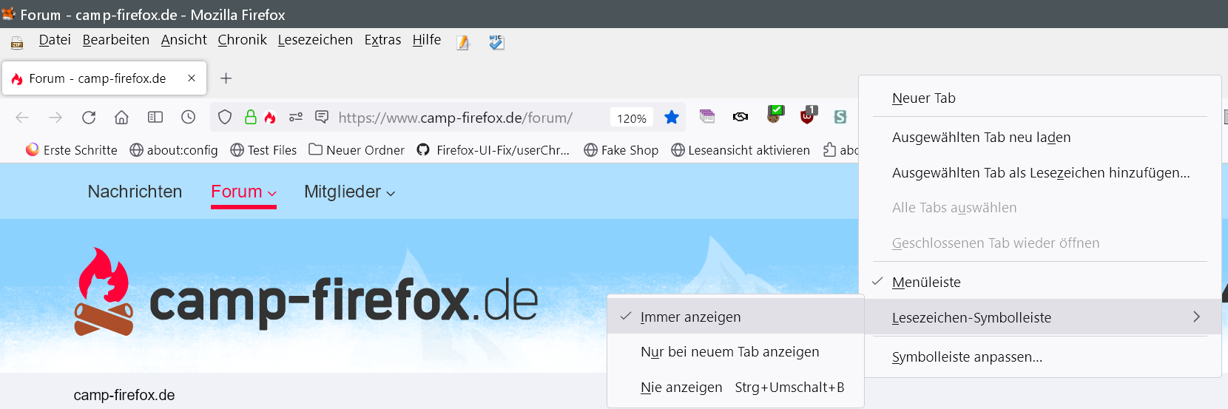Select the Forum - camp-firefox.de tab
This screenshot has height=409, width=1228.
click(104, 78)
